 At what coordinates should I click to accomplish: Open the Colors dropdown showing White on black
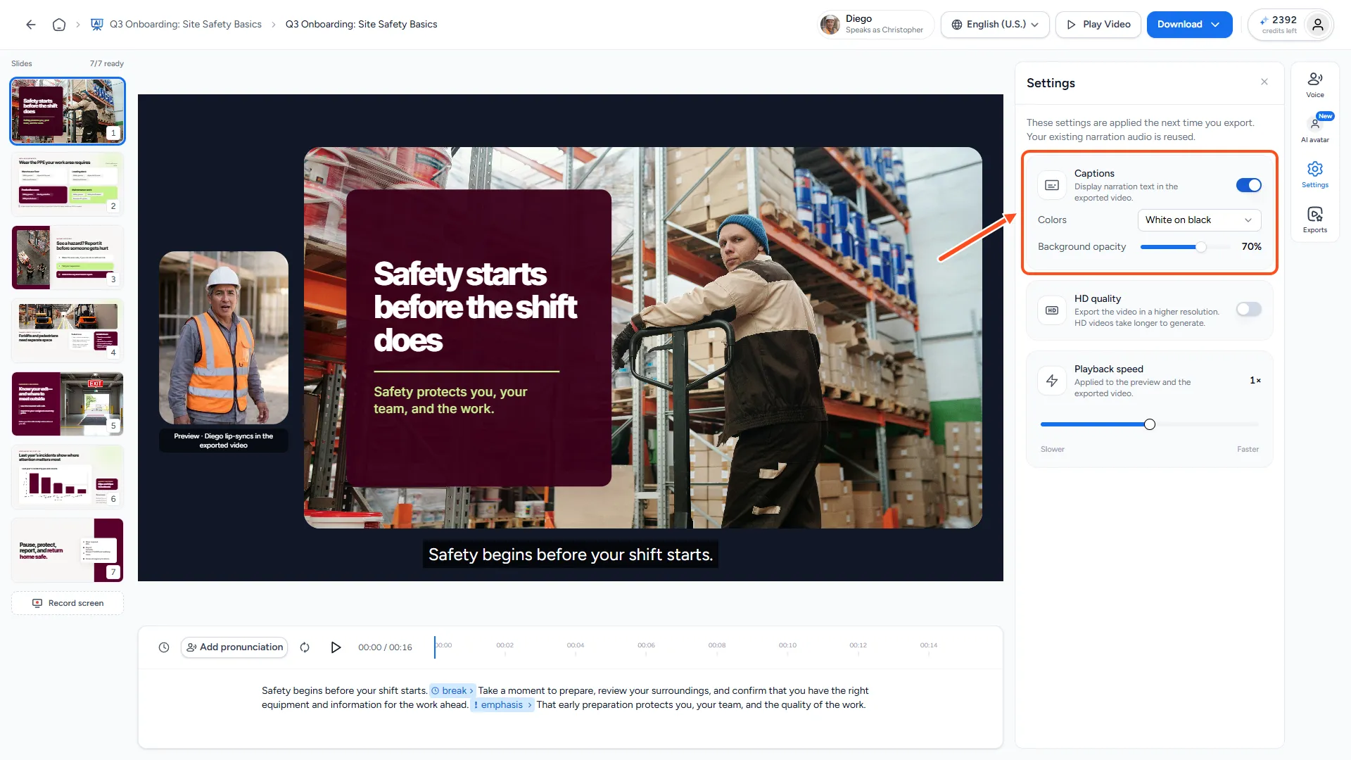pos(1199,220)
